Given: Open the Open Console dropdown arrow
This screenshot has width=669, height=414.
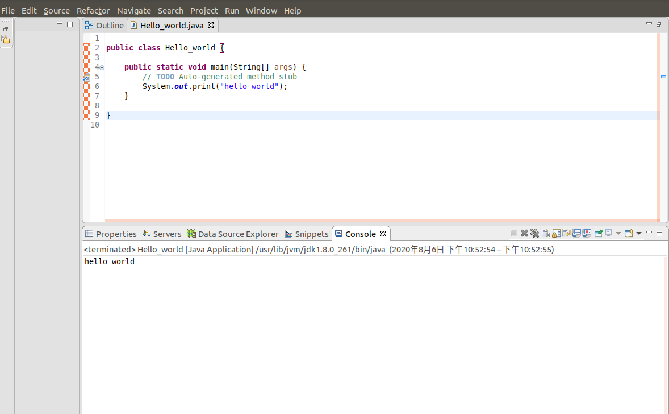Looking at the screenshot, I should [639, 234].
